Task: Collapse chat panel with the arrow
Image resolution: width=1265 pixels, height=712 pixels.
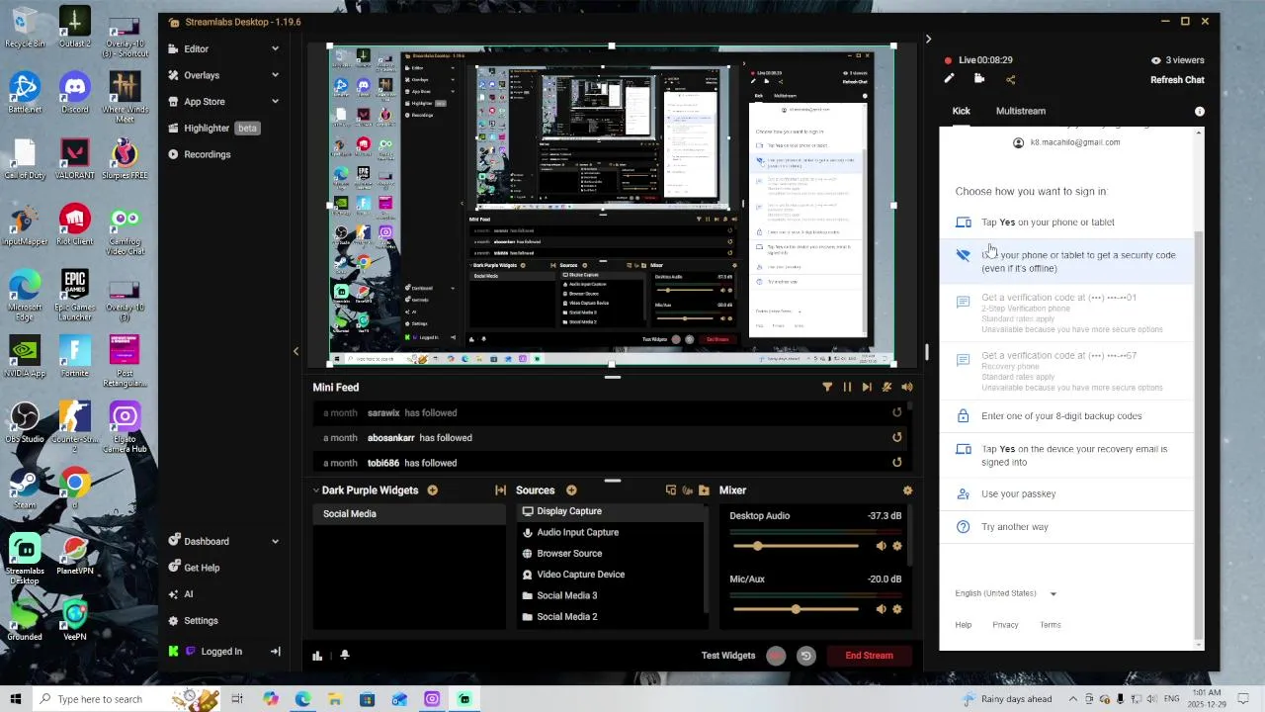Action: 928,40
